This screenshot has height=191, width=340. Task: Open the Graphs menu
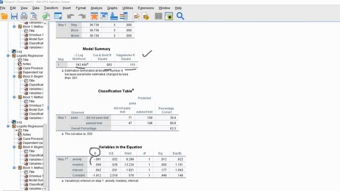112,8
